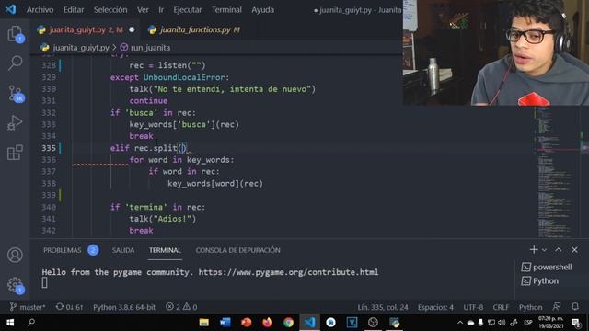Close the terminal panel

coord(574,249)
